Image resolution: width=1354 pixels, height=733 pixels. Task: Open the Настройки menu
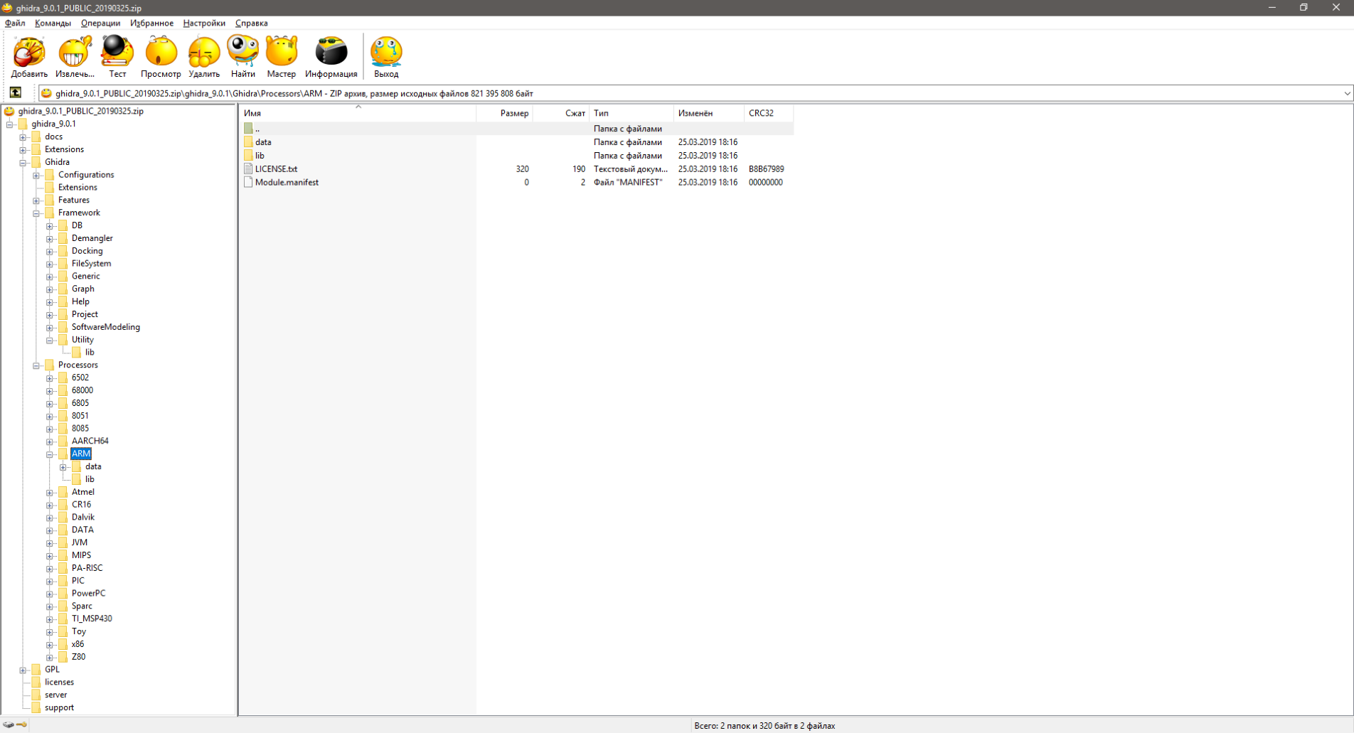click(204, 23)
